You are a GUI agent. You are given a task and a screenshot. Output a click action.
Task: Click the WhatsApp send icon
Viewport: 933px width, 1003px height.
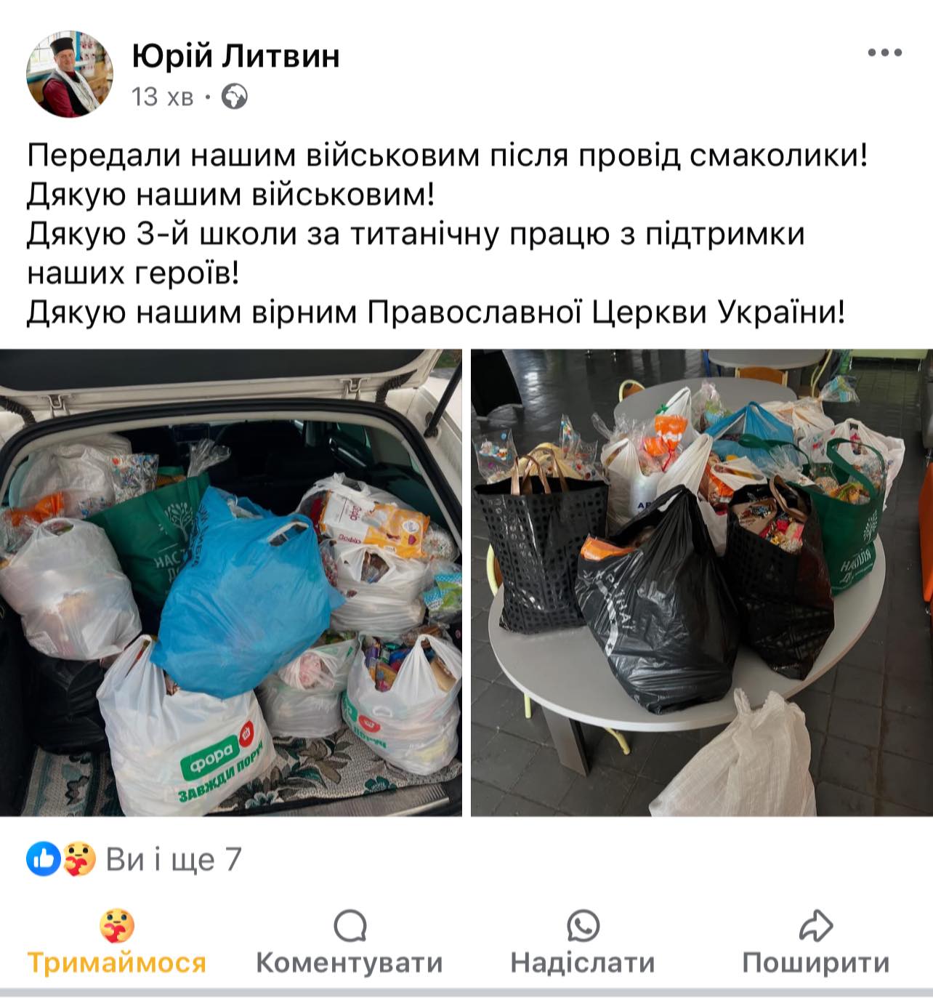pyautogui.click(x=583, y=926)
